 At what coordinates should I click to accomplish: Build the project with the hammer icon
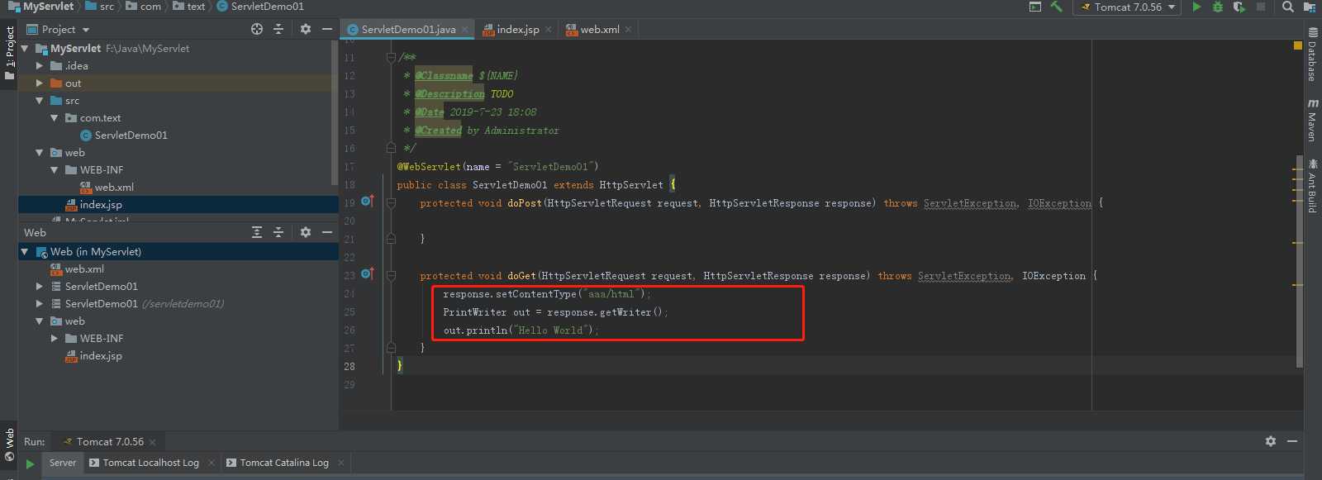tap(1057, 7)
